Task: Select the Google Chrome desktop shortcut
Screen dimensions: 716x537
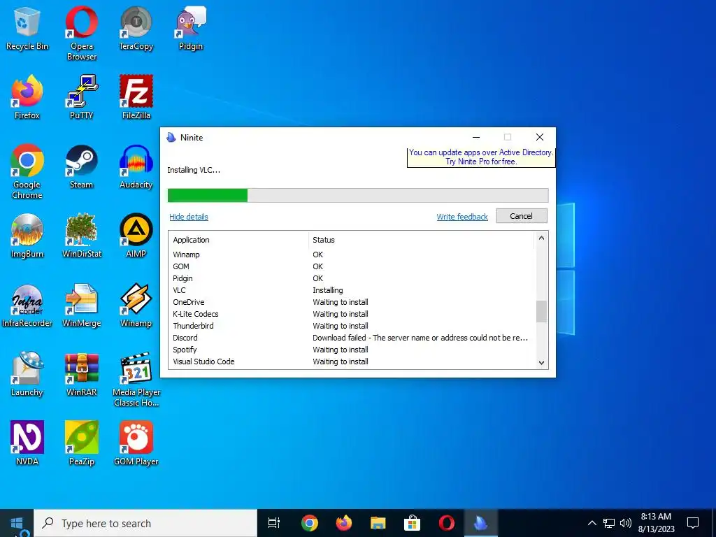Action: (x=27, y=172)
